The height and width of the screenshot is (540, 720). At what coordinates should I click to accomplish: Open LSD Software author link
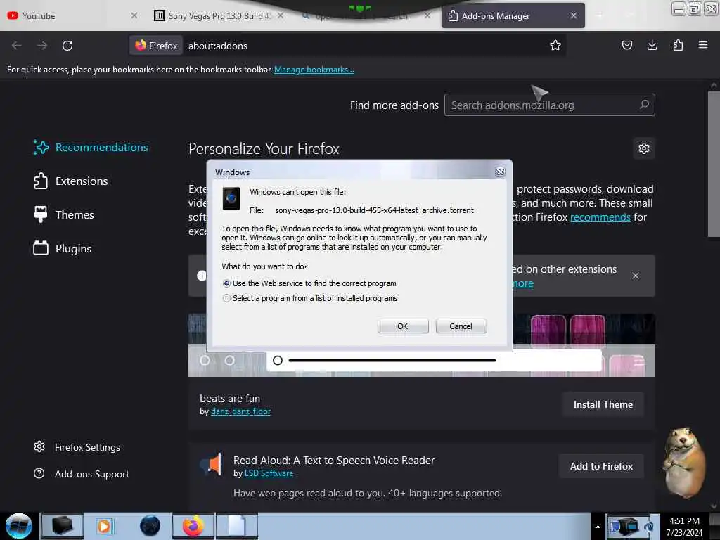[x=269, y=473]
